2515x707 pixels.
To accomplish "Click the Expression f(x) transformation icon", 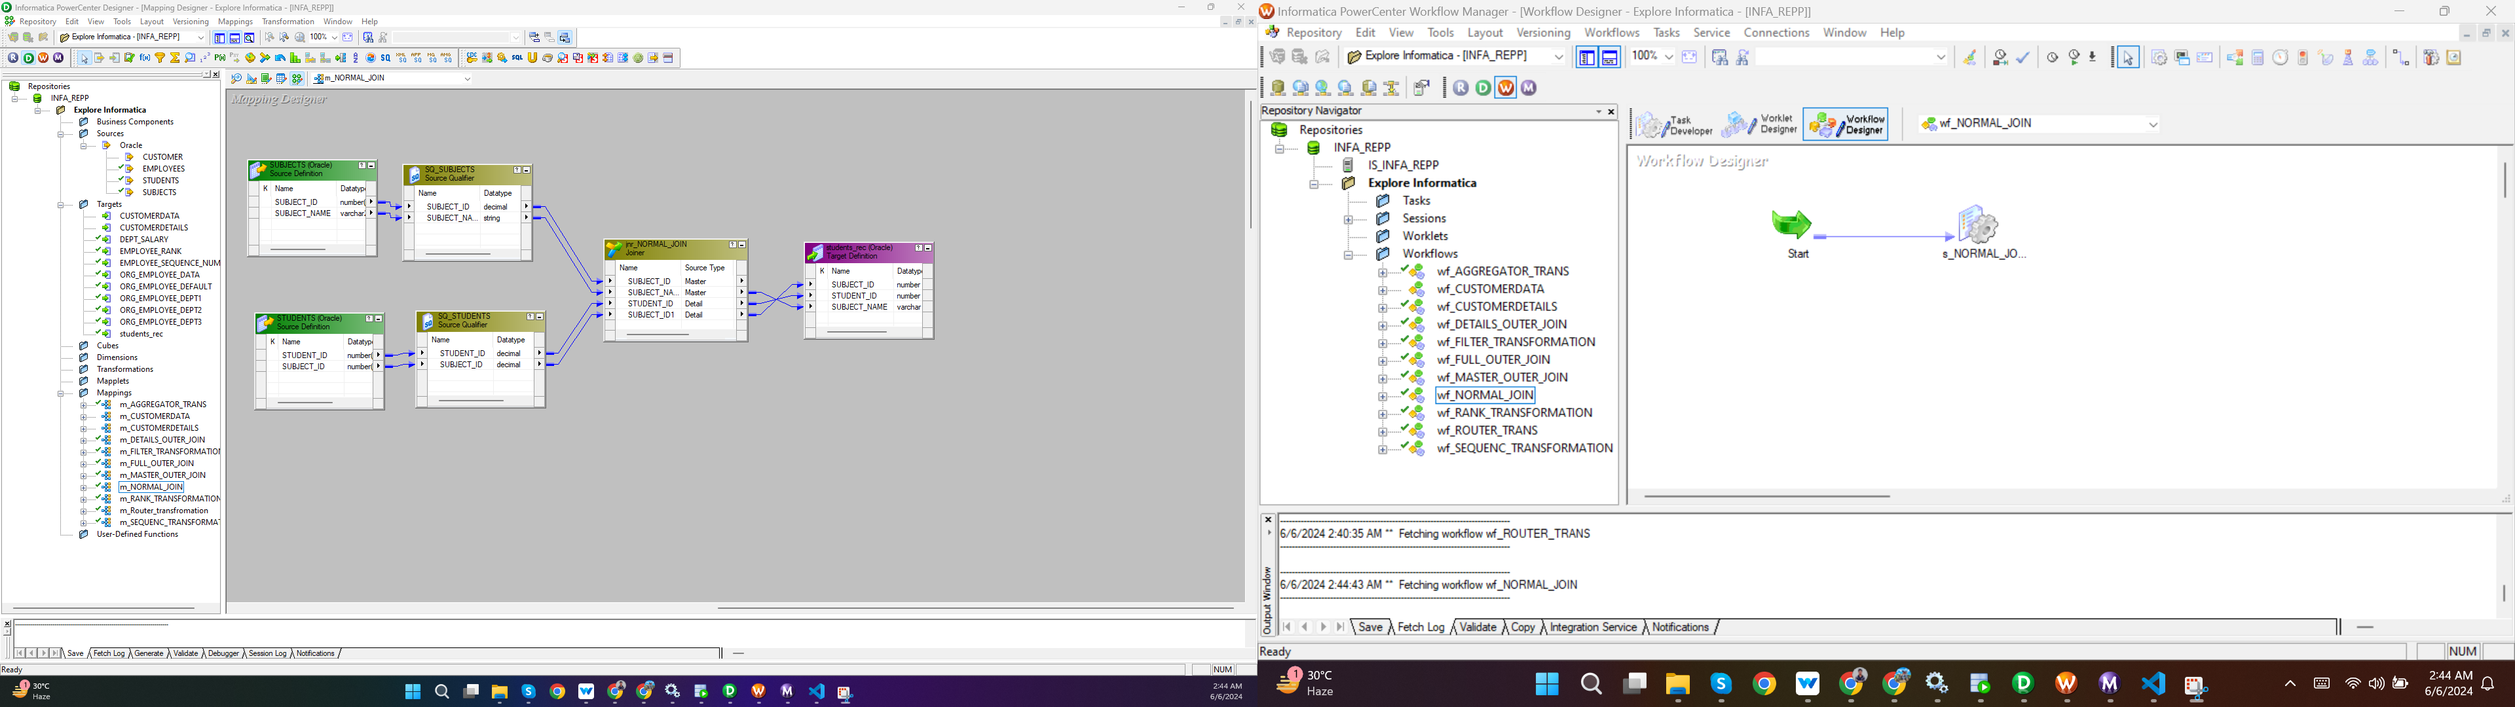I will (x=145, y=58).
